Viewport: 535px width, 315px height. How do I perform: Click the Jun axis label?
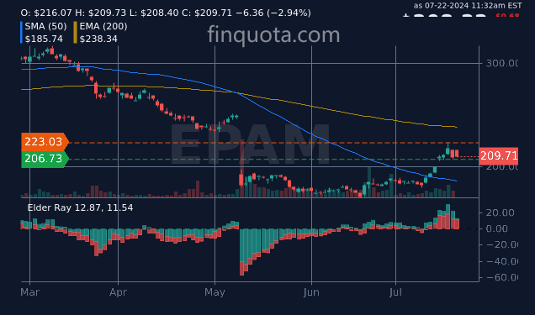(x=311, y=292)
